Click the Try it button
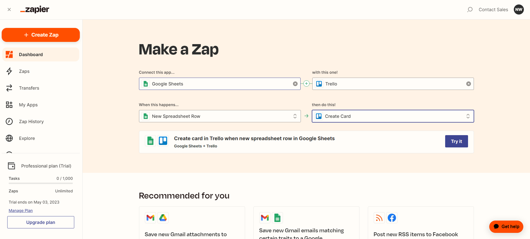Image resolution: width=530 pixels, height=239 pixels. (x=457, y=141)
